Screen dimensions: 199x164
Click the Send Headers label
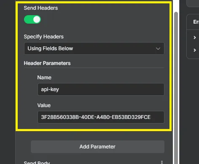point(41,8)
